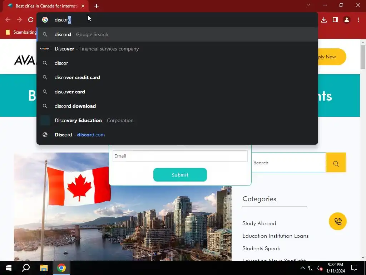Open the 'Study Abroad' category link
The height and width of the screenshot is (275, 366).
259,223
